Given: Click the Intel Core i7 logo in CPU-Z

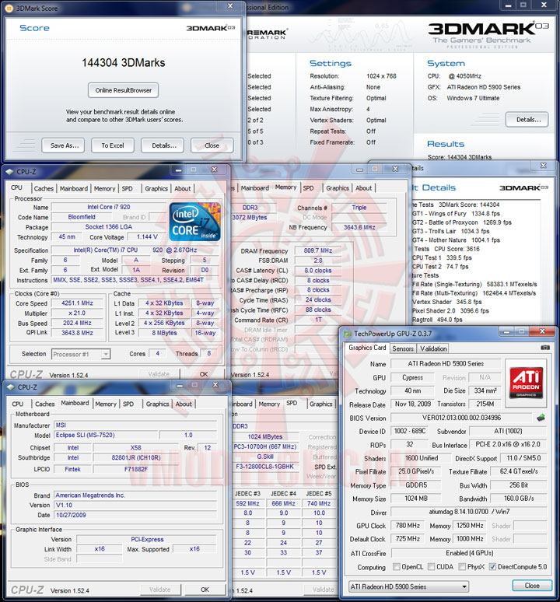Looking at the screenshot, I should click(194, 222).
